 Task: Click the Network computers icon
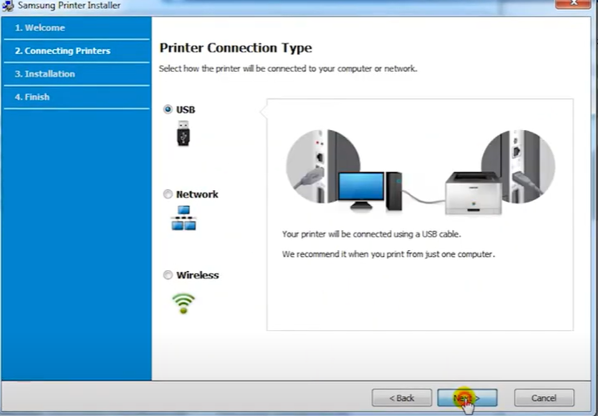(183, 218)
